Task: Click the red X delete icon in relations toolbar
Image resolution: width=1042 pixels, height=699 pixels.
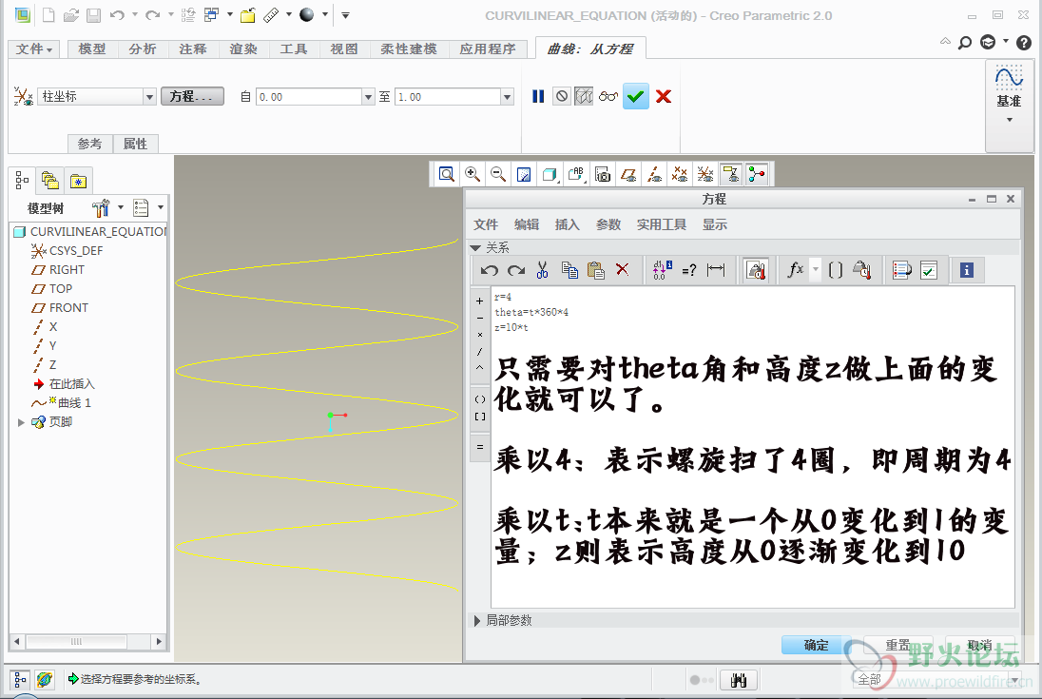Action: click(x=622, y=270)
